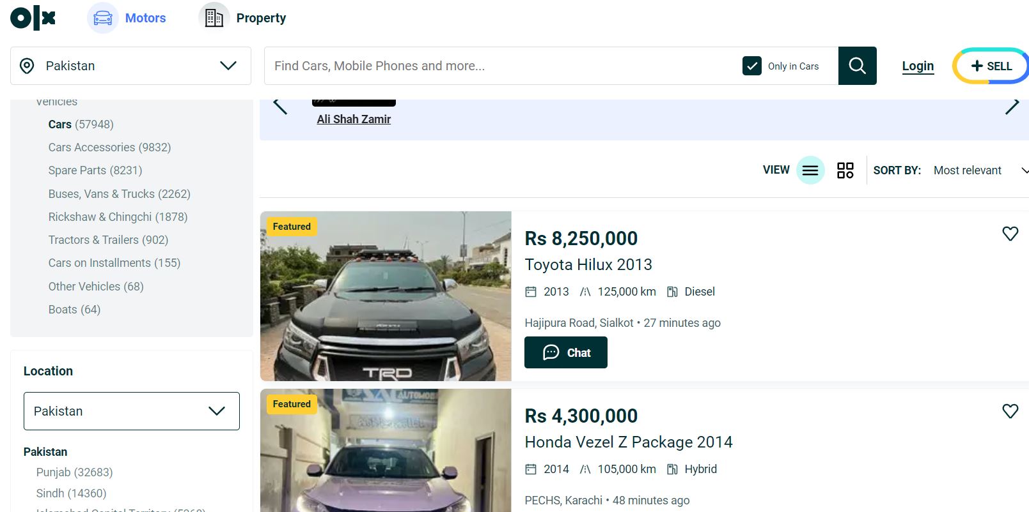
Task: Favorite the Honda Vezel Z Package listing
Action: pyautogui.click(x=1010, y=411)
